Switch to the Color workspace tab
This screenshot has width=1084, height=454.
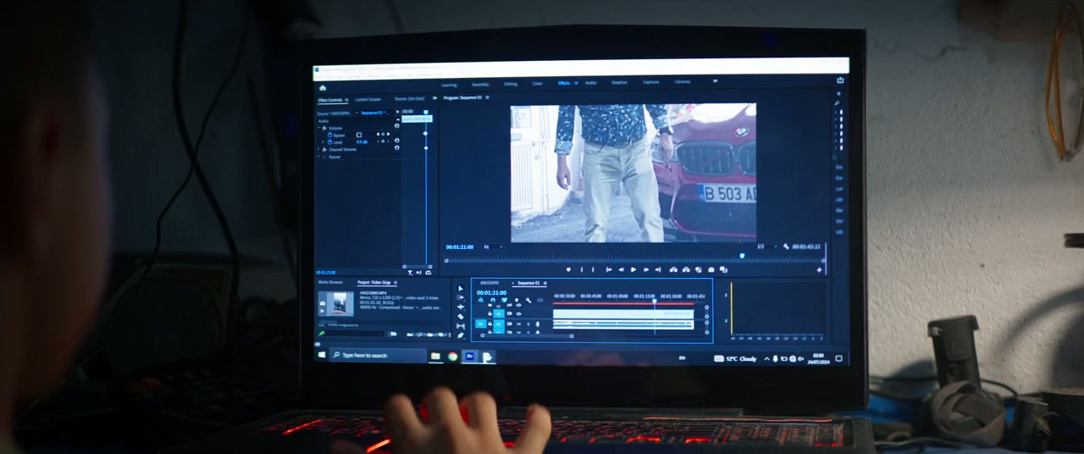pyautogui.click(x=537, y=84)
